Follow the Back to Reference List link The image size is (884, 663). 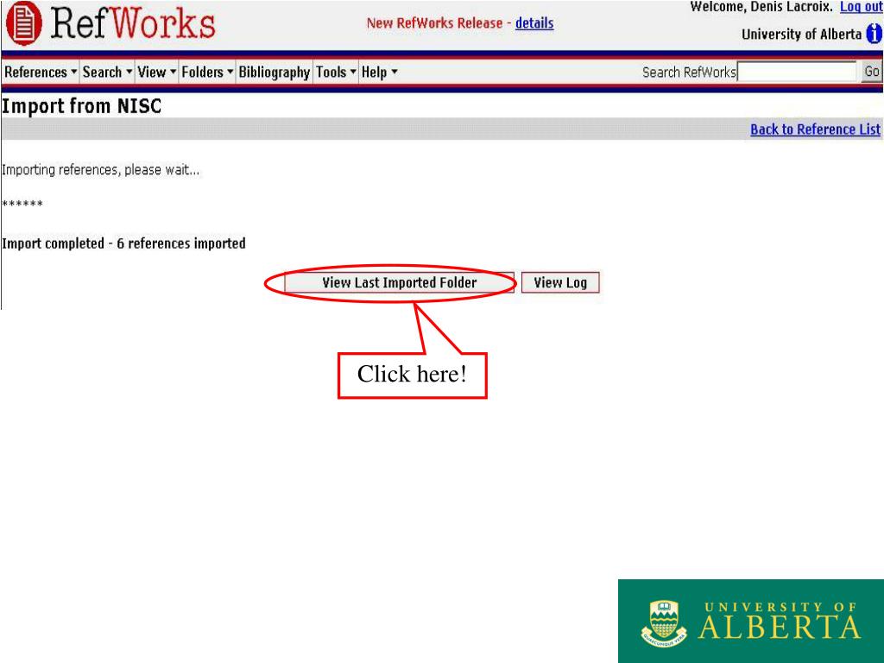click(815, 129)
